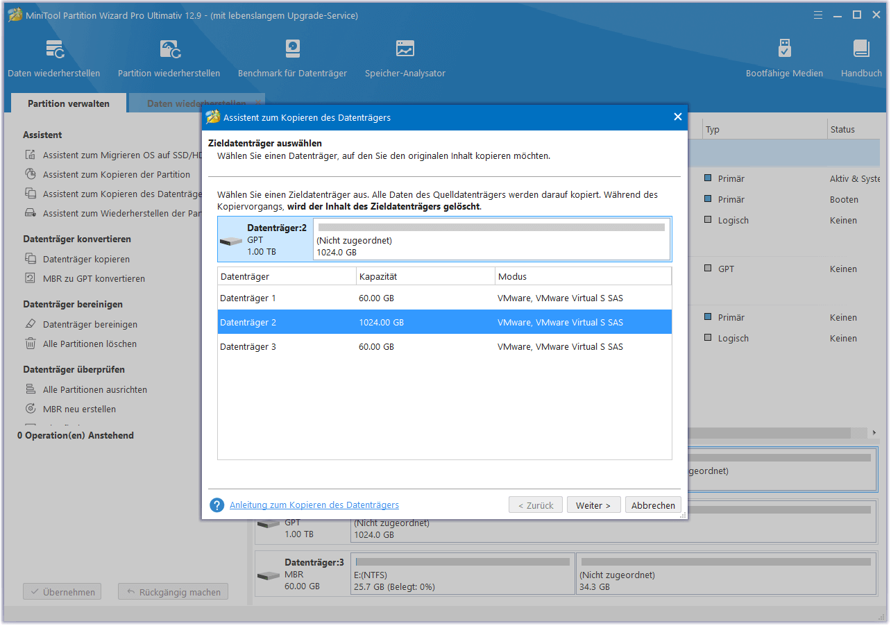
Task: Click the MiniTool app logo in title bar
Action: pyautogui.click(x=14, y=15)
